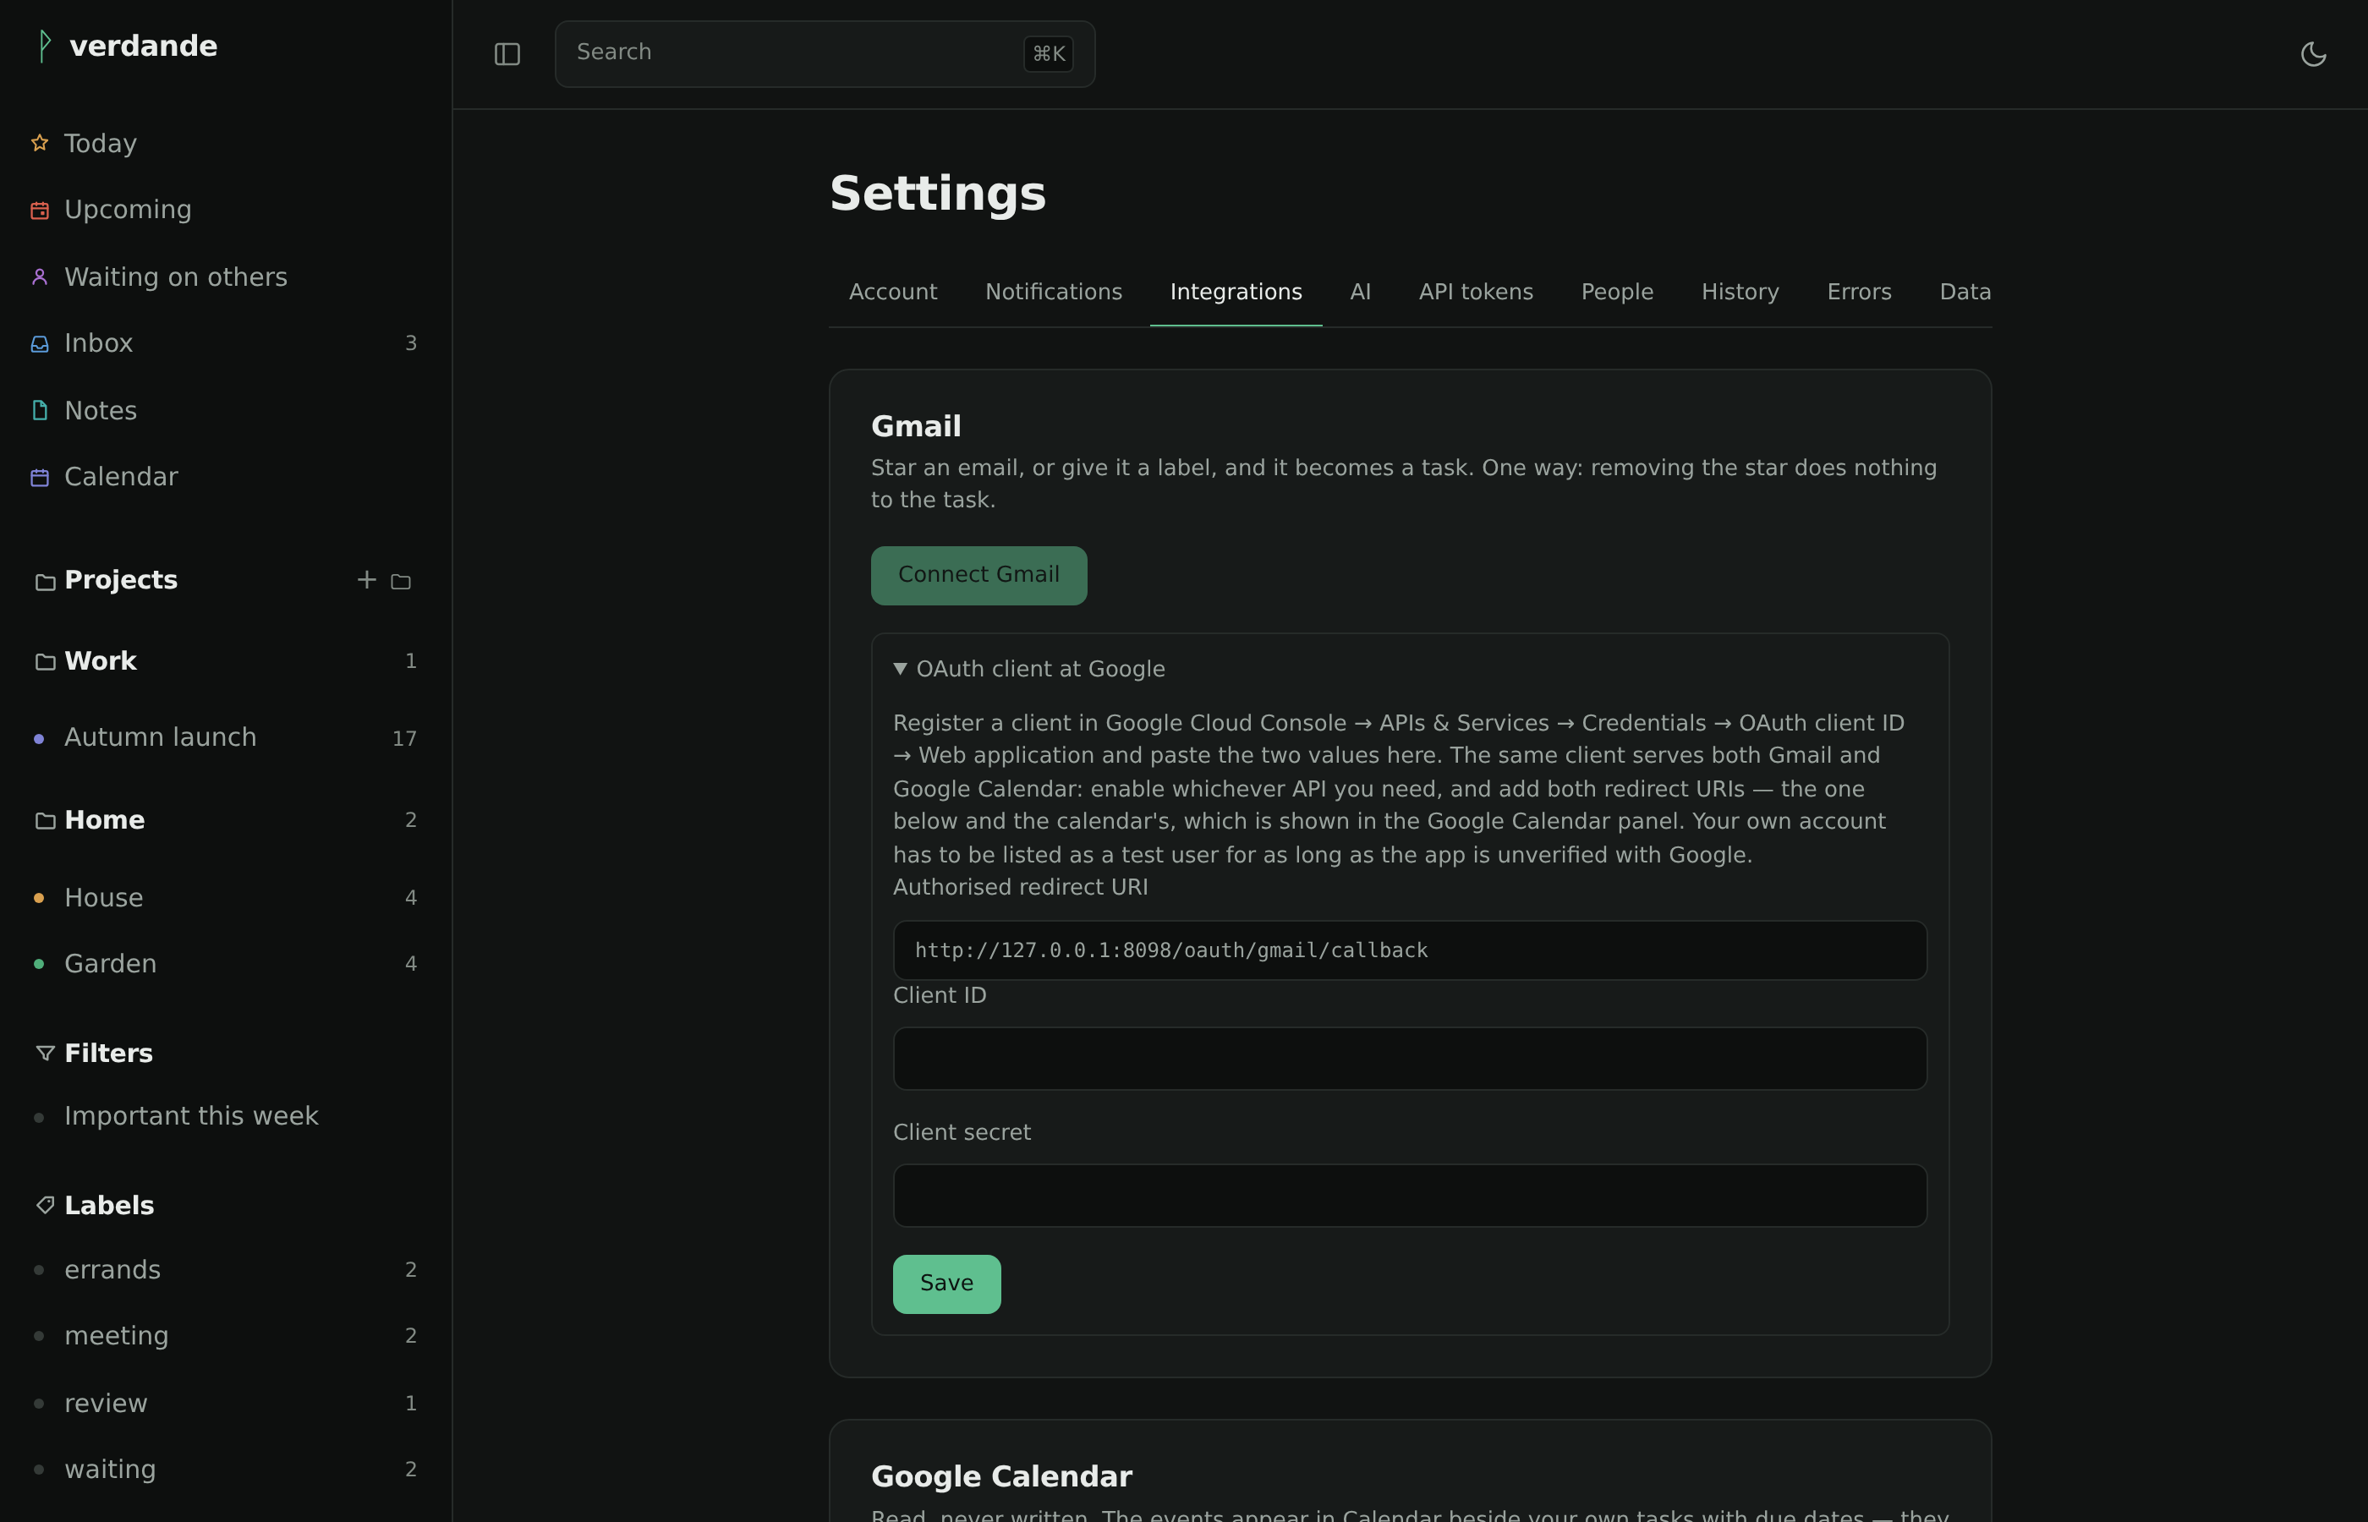
Task: Click the Waiting on others person icon
Action: click(40, 276)
